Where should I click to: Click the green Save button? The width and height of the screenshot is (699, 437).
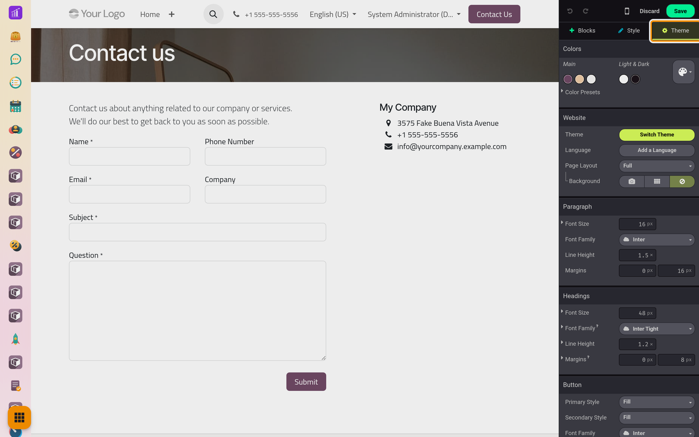pyautogui.click(x=680, y=11)
